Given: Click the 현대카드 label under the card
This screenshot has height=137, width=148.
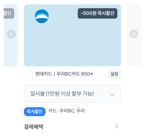Looking at the screenshot, I should (x=44, y=74).
